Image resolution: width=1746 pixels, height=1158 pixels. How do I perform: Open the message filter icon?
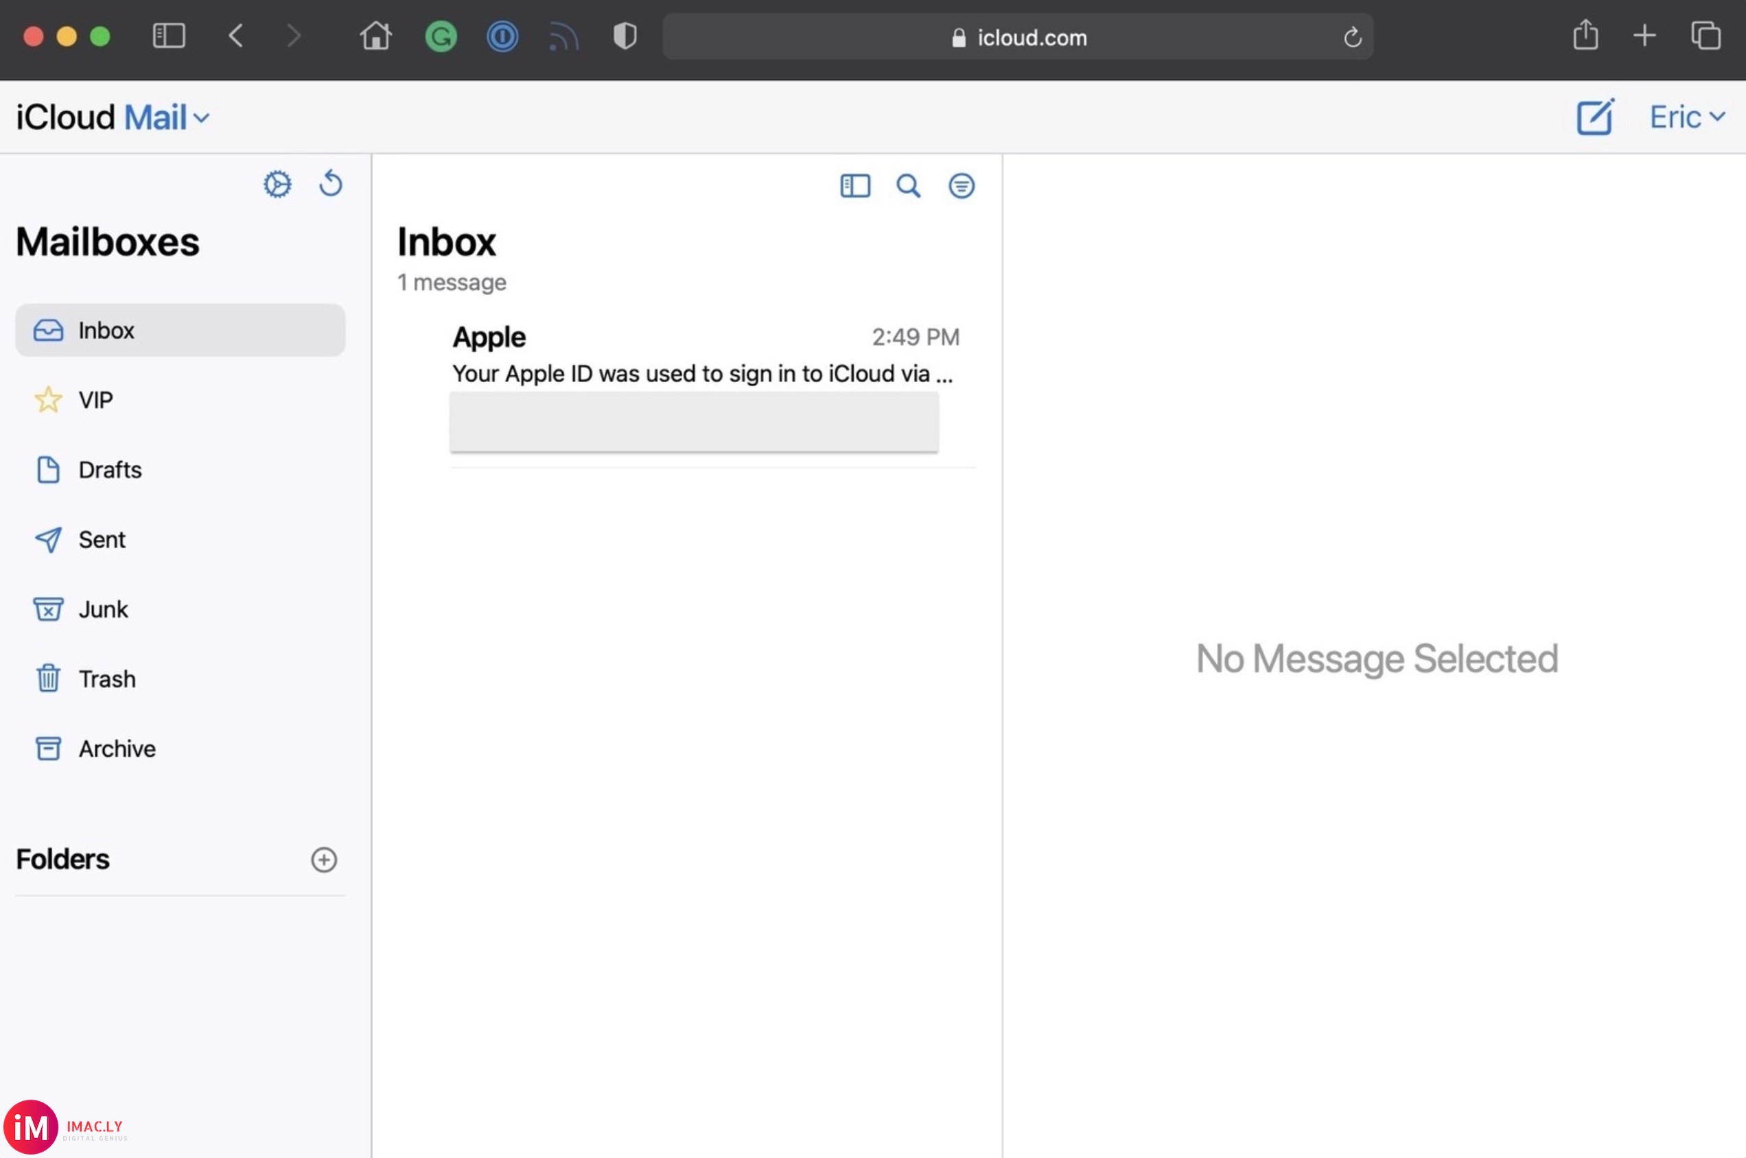pos(962,185)
